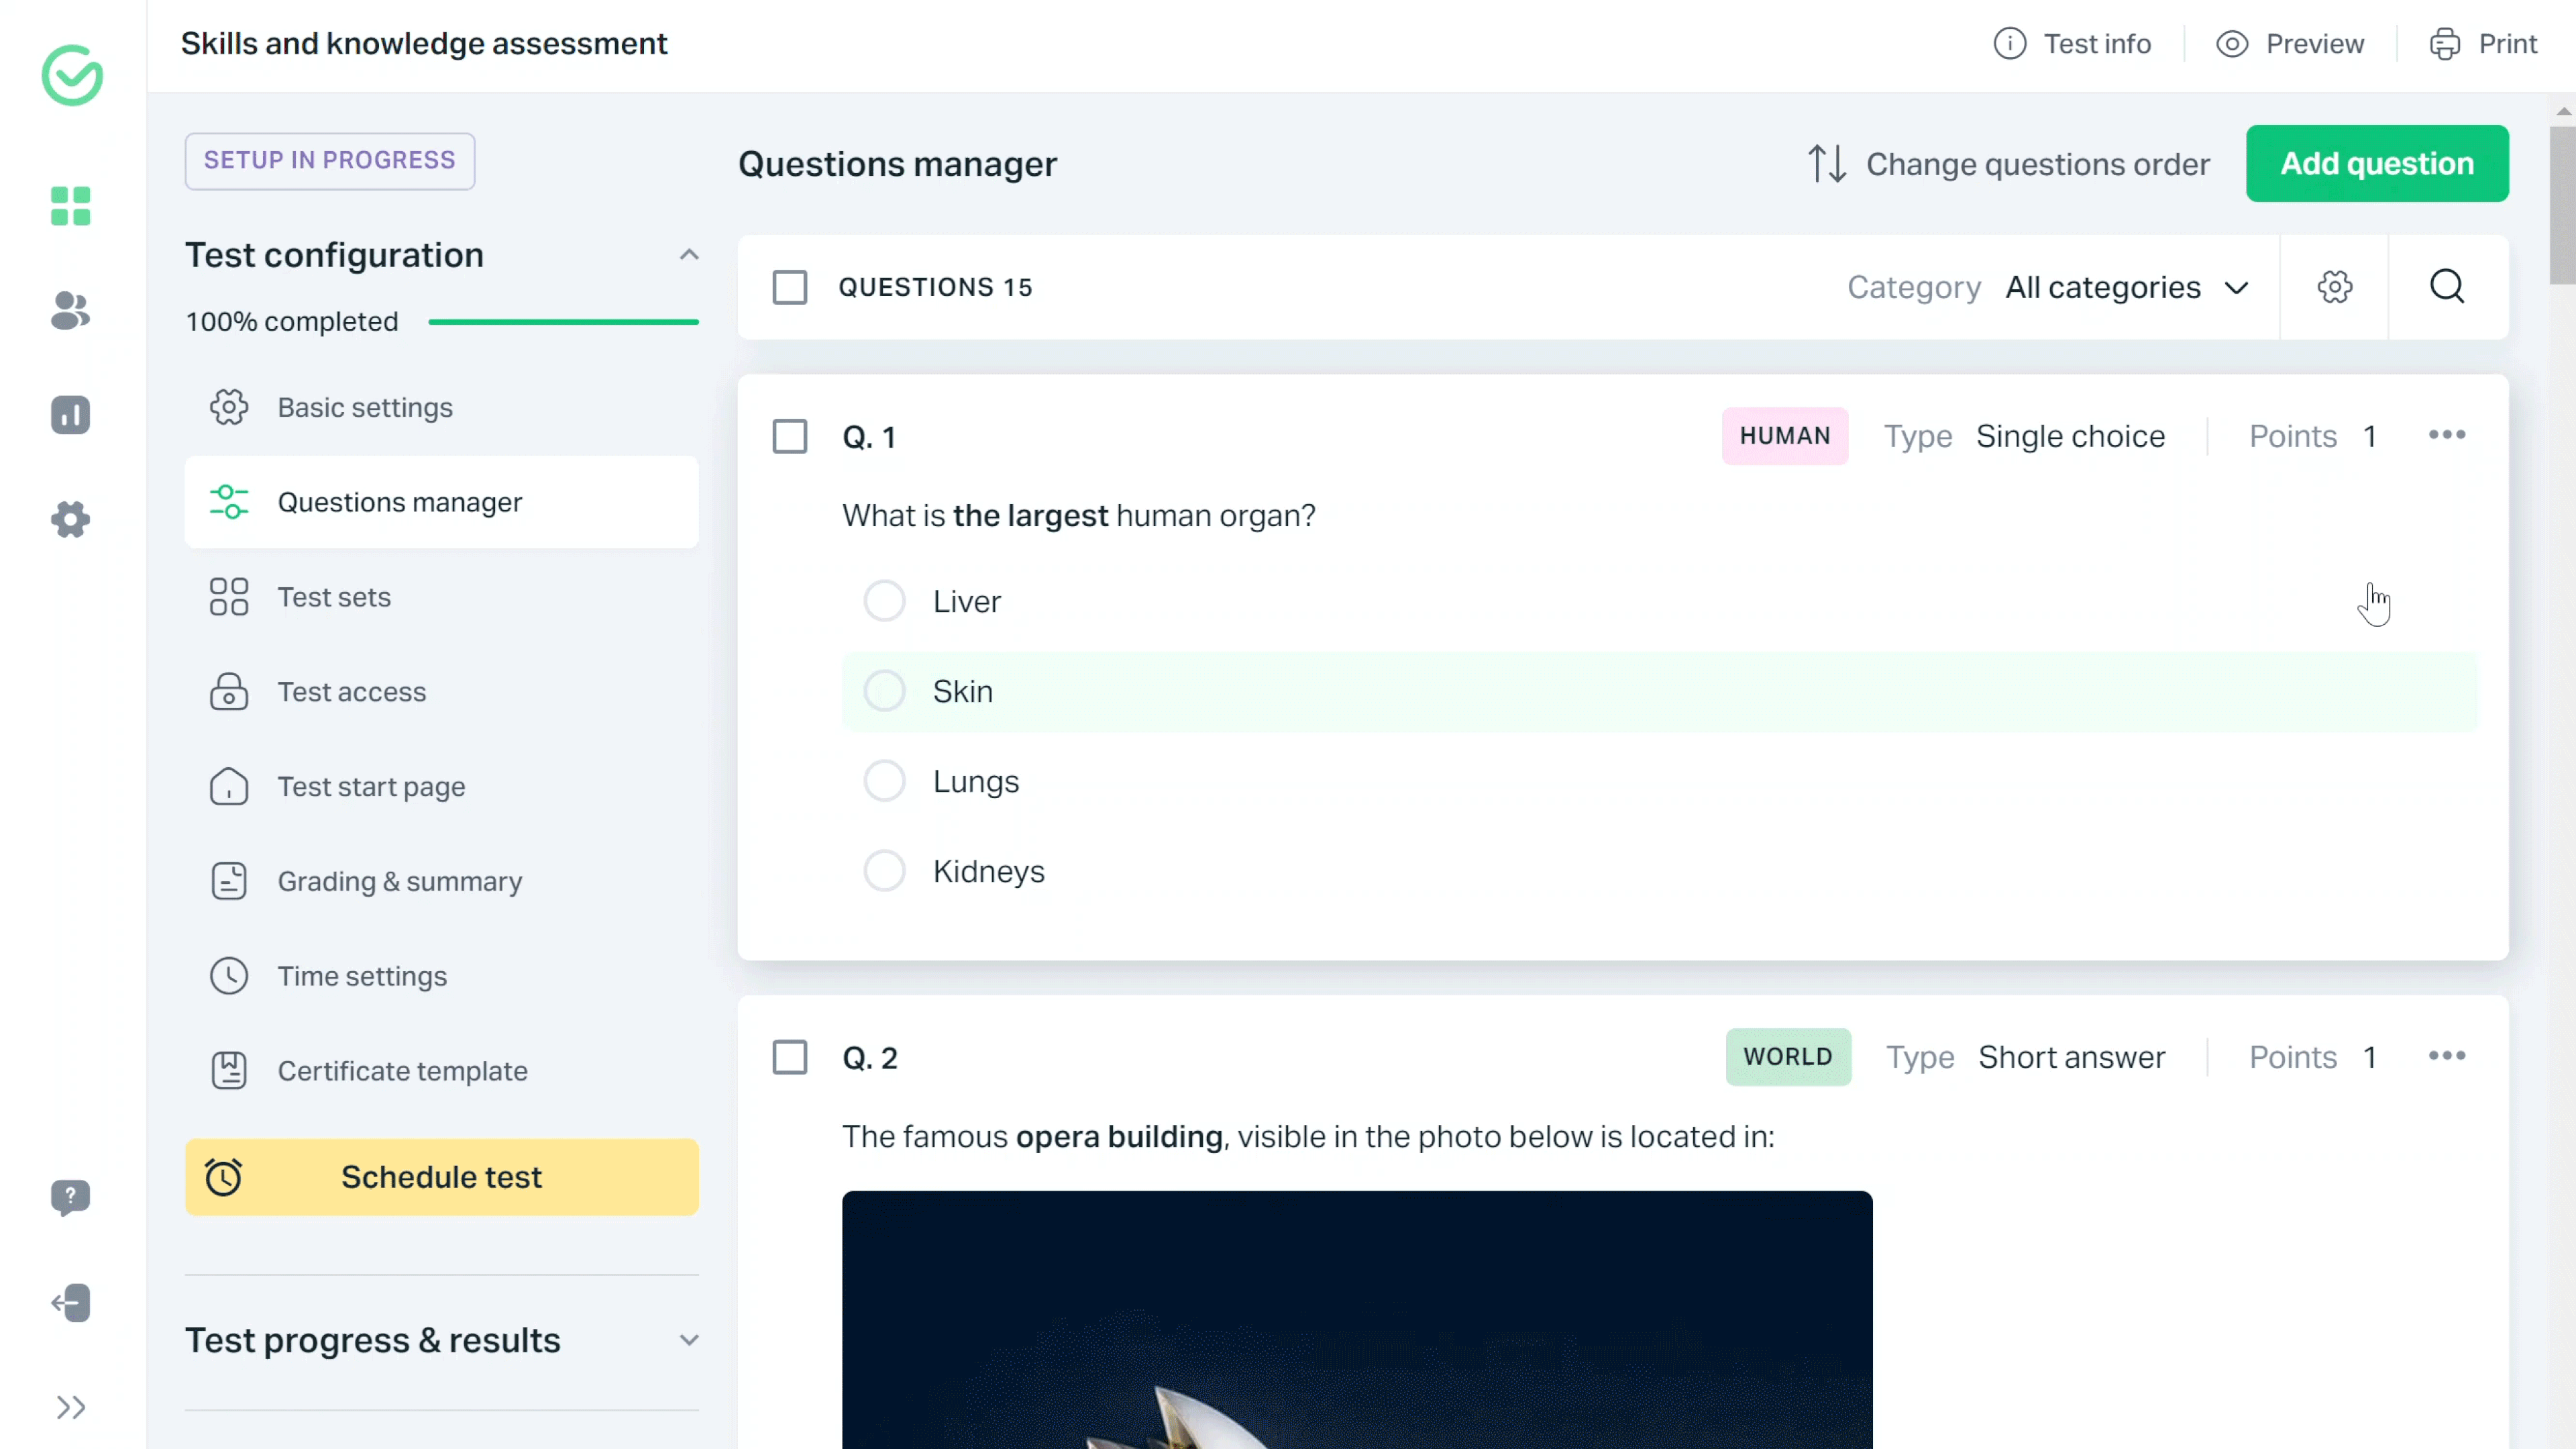Expand the All categories dropdown filter
Screen dimensions: 2576x1449
pos(2125,287)
